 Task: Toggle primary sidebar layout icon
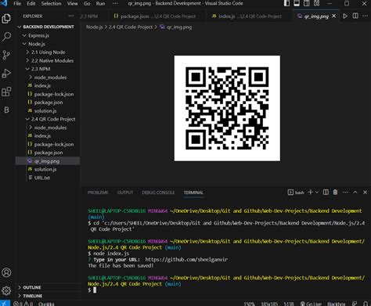tap(286, 3)
